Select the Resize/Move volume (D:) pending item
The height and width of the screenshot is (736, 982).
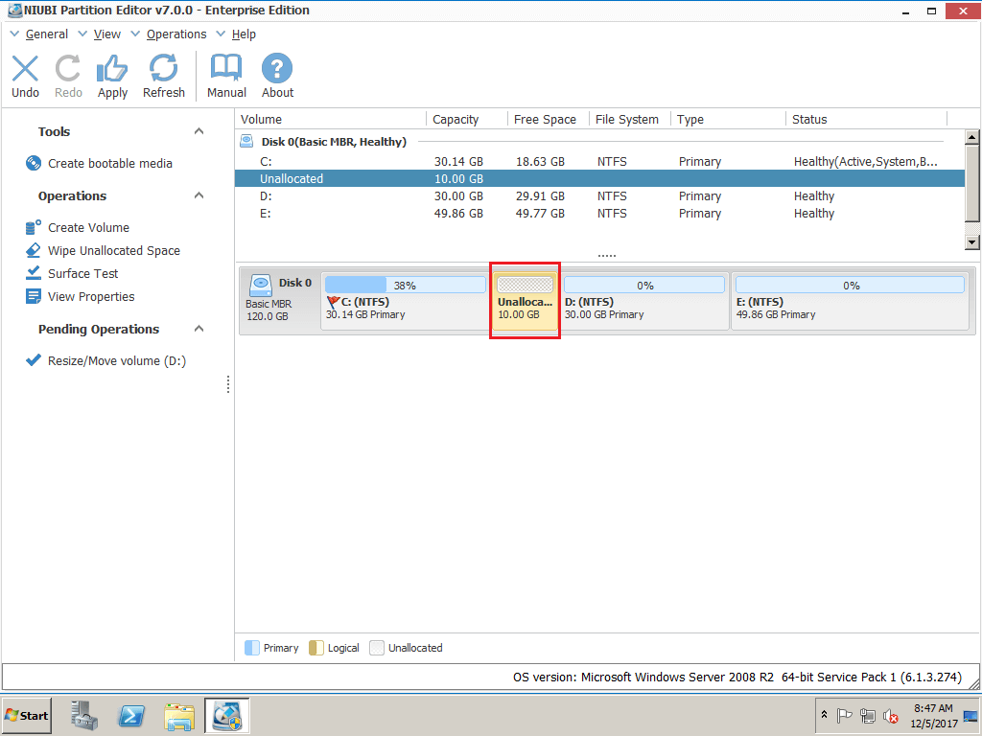coord(117,361)
